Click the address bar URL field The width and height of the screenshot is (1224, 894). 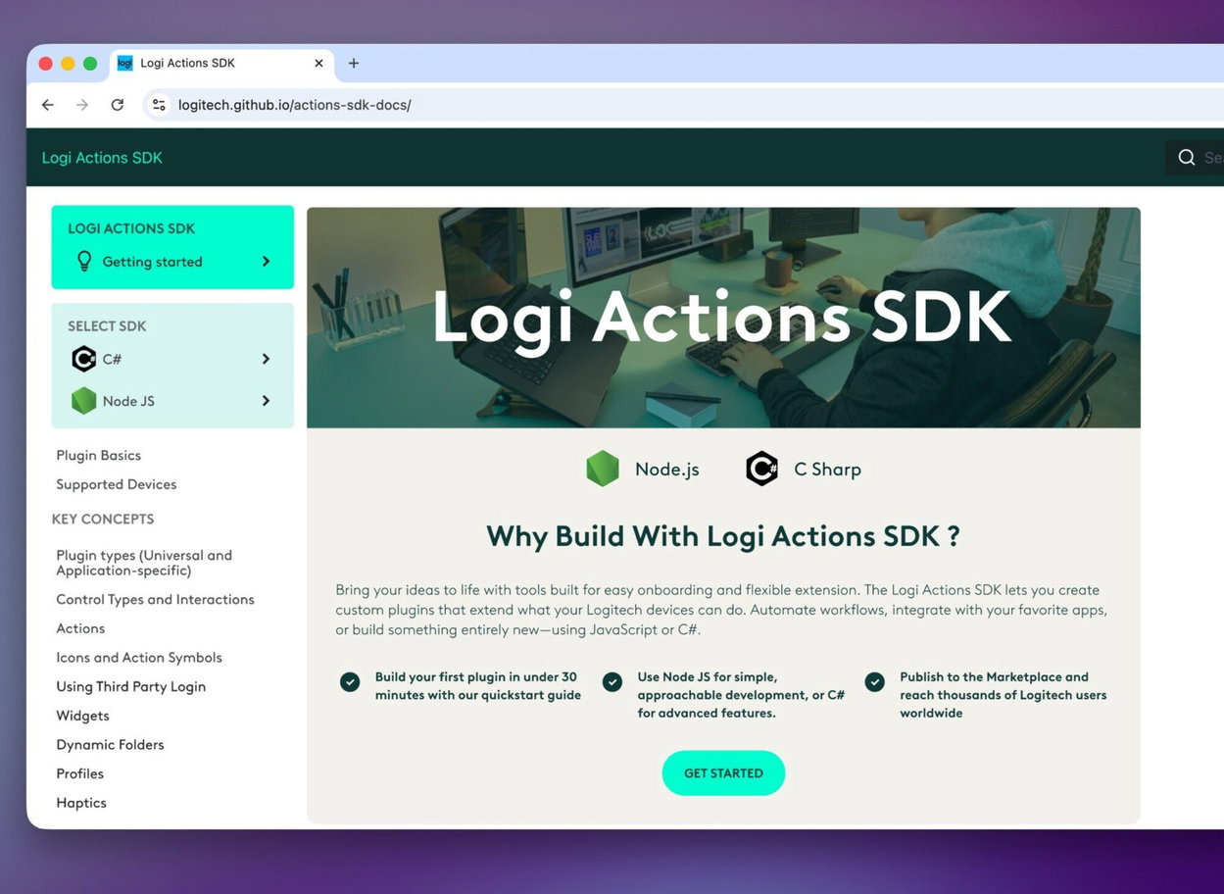pos(686,105)
